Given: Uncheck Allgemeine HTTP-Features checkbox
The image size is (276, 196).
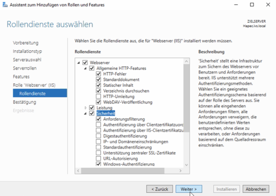Looking at the screenshot, I should pos(92,68).
